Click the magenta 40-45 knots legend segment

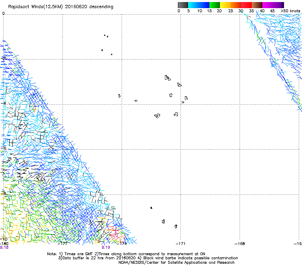click(x=268, y=5)
